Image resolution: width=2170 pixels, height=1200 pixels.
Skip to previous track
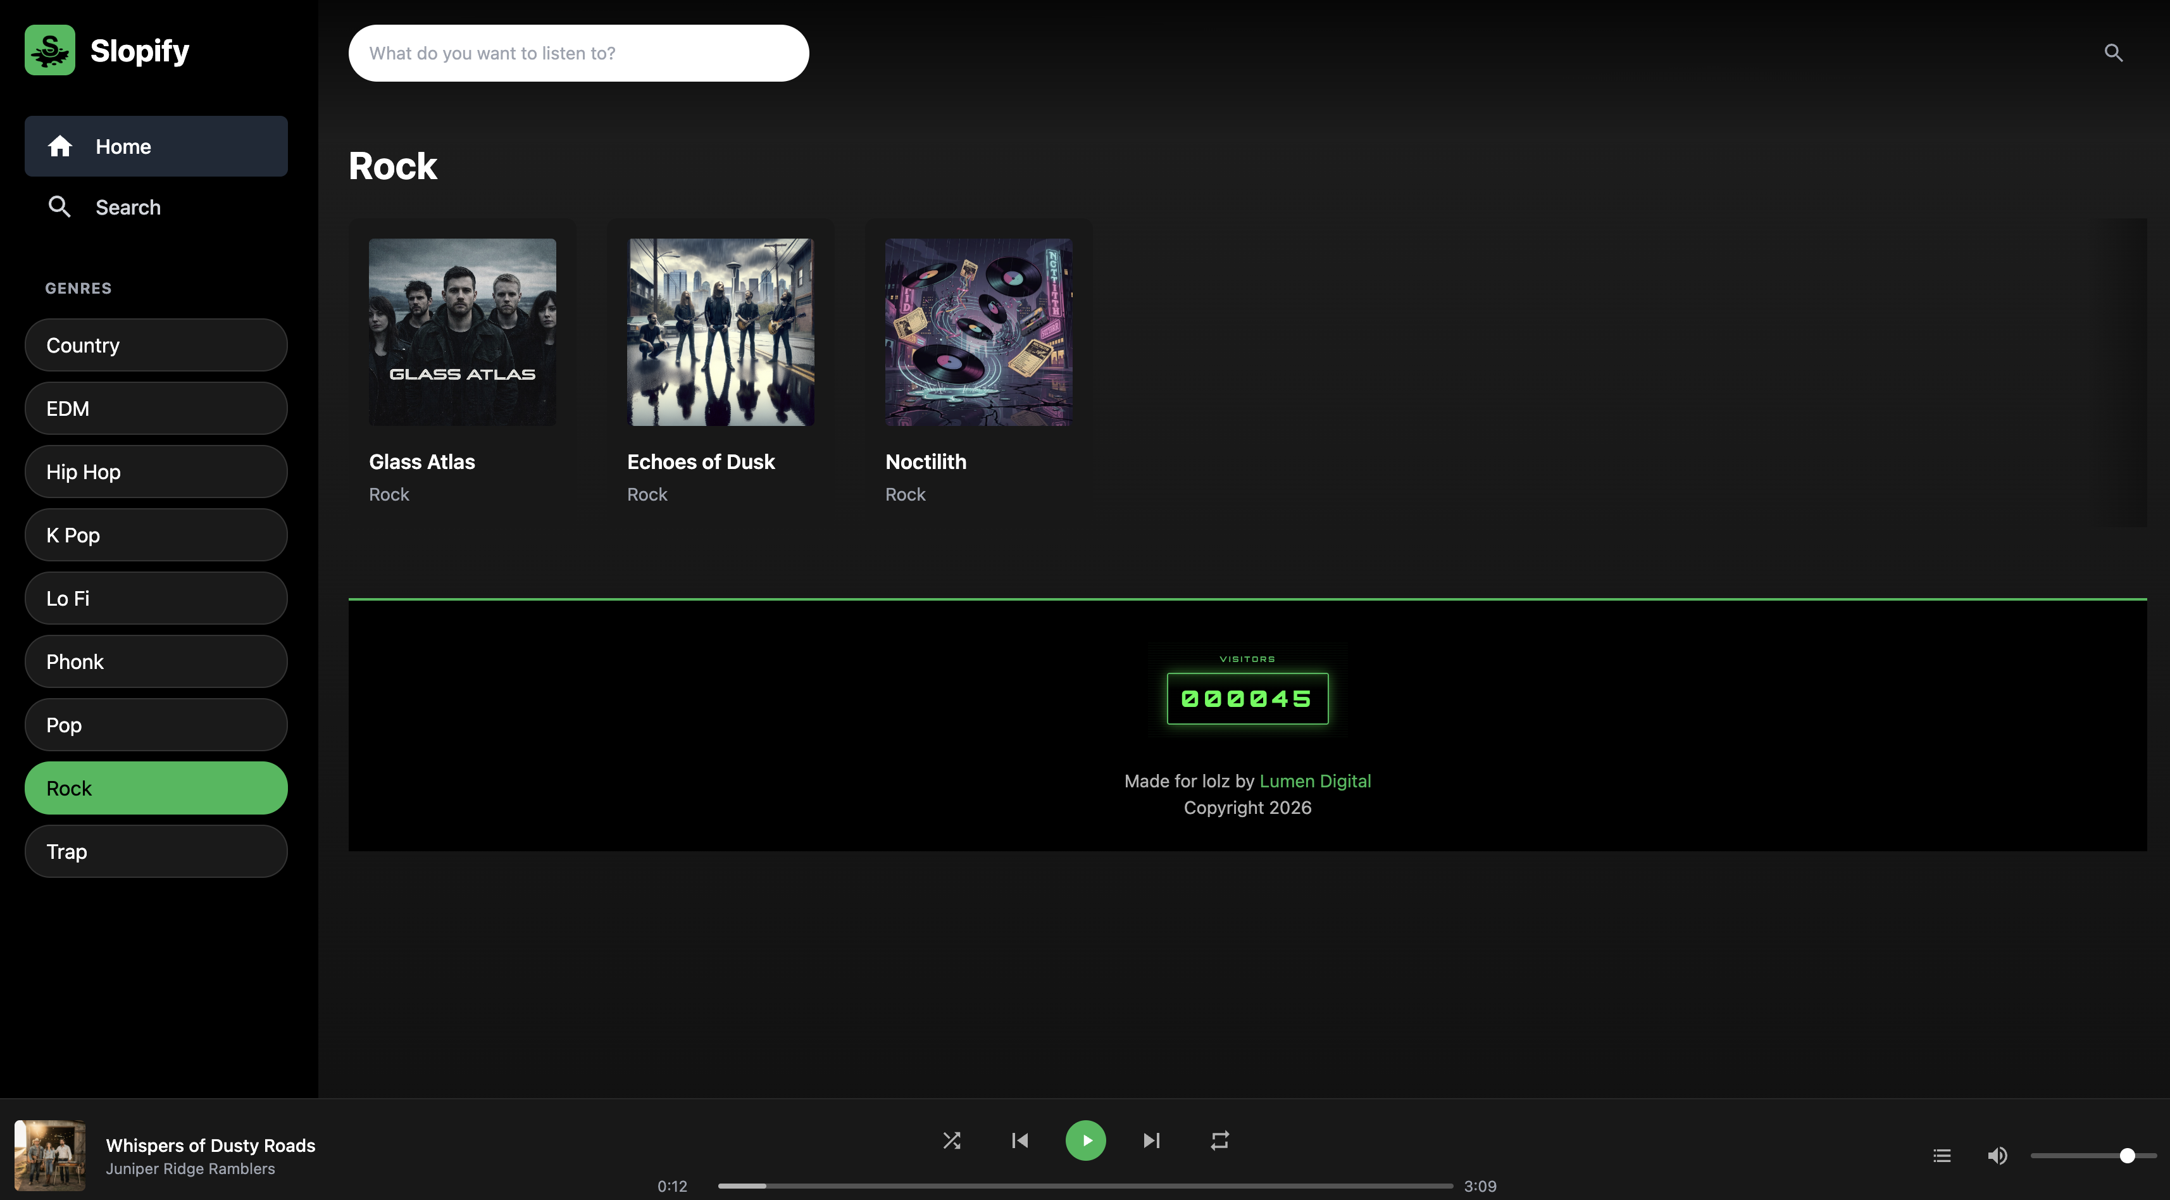point(1020,1140)
